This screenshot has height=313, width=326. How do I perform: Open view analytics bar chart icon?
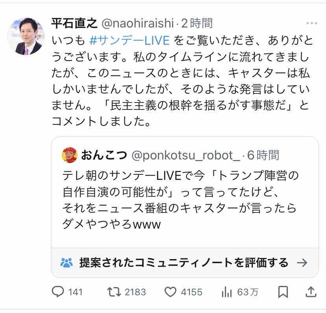click(x=227, y=292)
